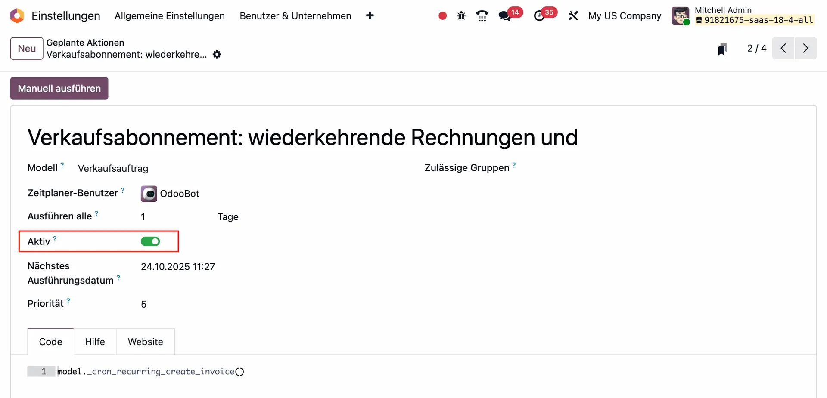Open the debug bug icon menu

point(461,16)
